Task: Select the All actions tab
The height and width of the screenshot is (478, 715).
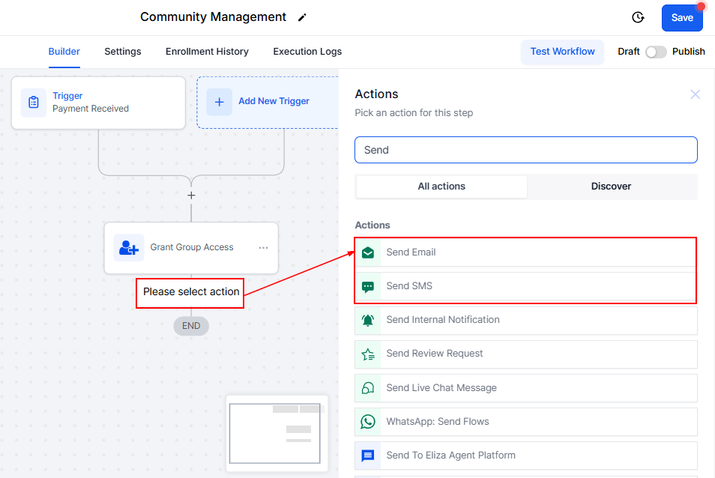Action: [x=441, y=187]
